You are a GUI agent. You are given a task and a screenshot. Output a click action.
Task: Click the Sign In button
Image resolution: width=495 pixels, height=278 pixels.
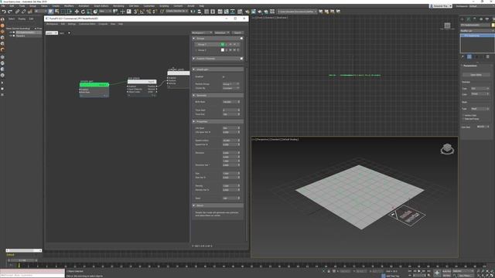pos(441,6)
